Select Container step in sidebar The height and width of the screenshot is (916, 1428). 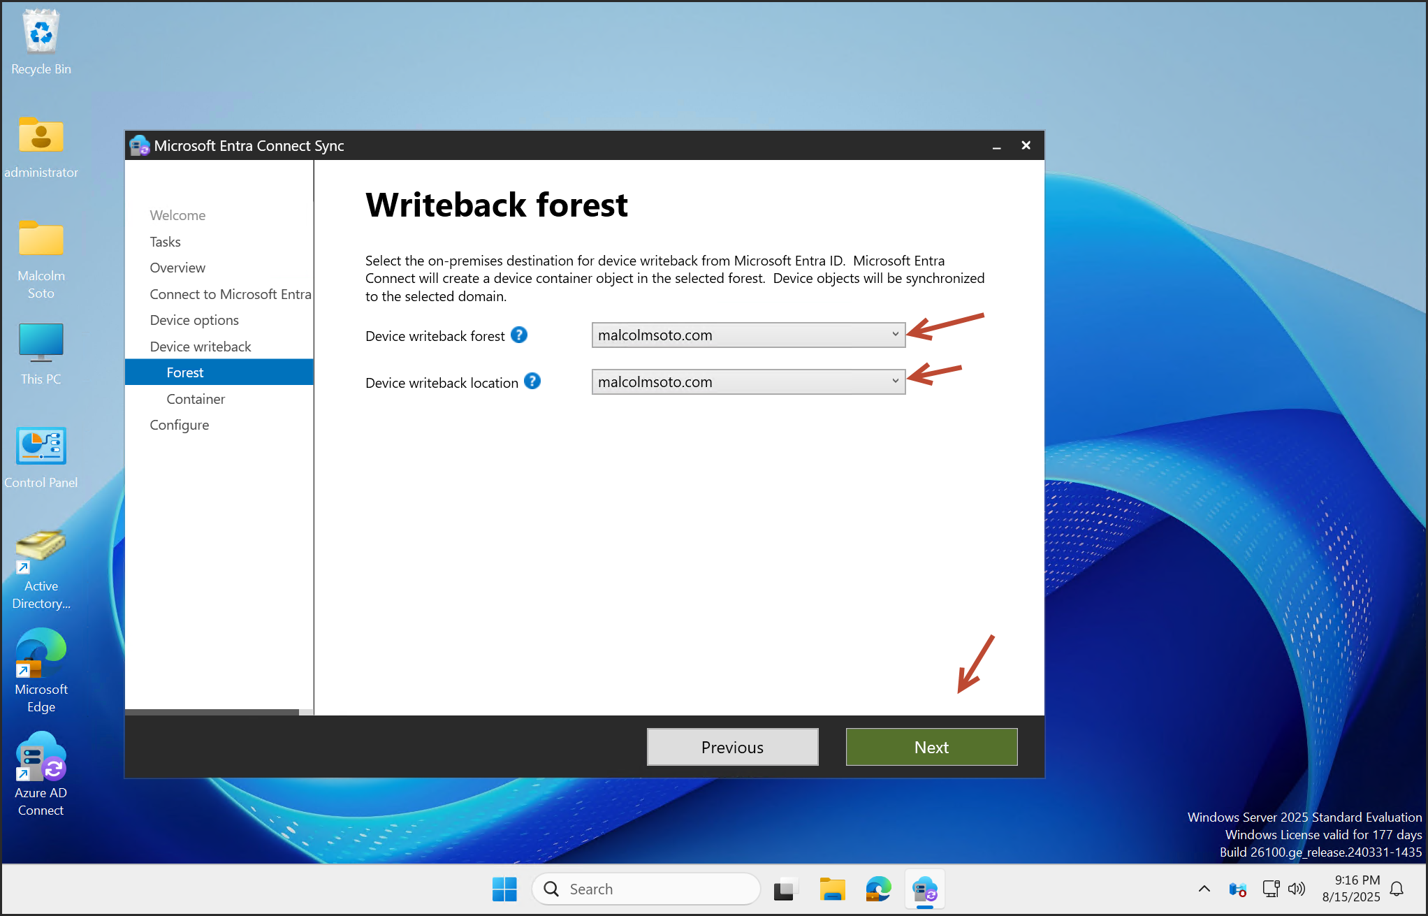[x=196, y=399]
